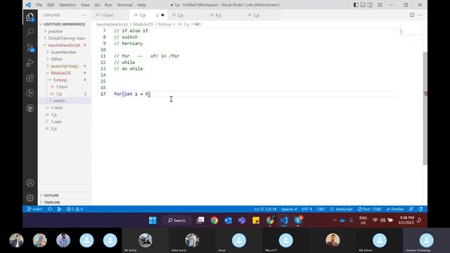
Task: Expand the OnJobTraining-main folder
Action: pos(67,38)
